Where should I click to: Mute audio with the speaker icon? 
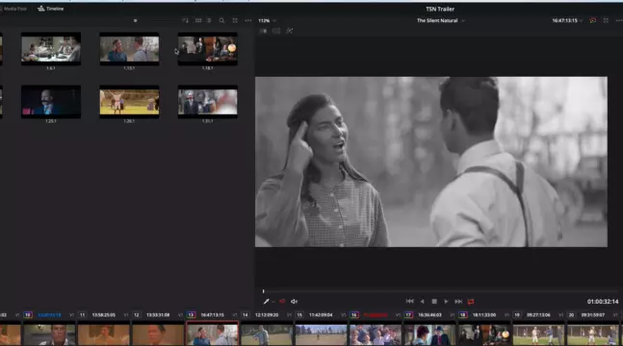point(294,302)
